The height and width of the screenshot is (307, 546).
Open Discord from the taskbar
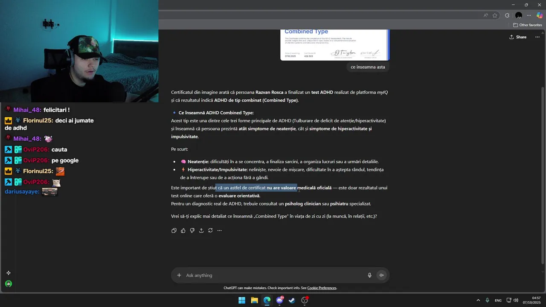pos(279,300)
